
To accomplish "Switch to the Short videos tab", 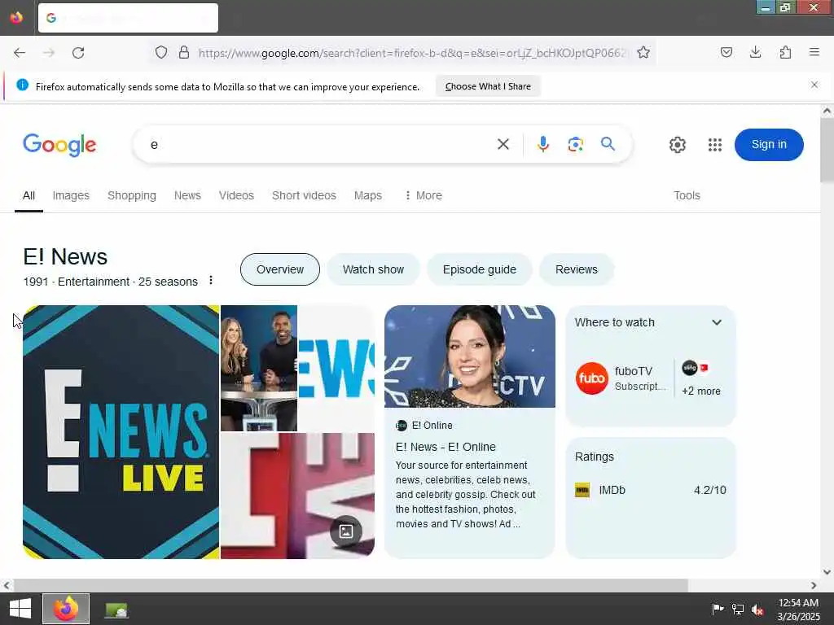I will tap(305, 195).
